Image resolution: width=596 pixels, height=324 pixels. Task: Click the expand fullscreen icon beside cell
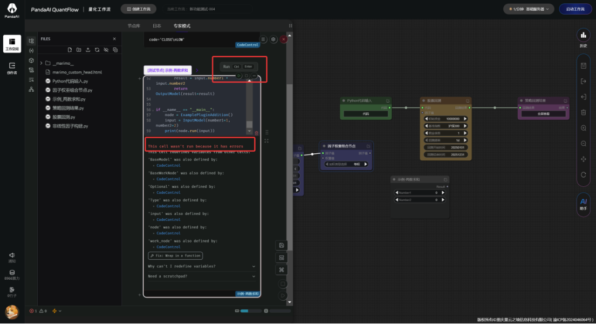click(266, 140)
